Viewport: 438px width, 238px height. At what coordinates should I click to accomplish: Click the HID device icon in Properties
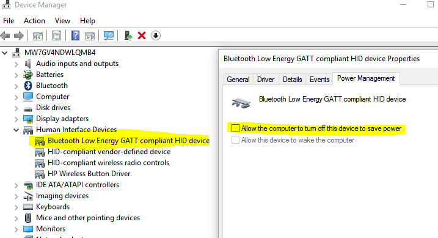point(241,103)
